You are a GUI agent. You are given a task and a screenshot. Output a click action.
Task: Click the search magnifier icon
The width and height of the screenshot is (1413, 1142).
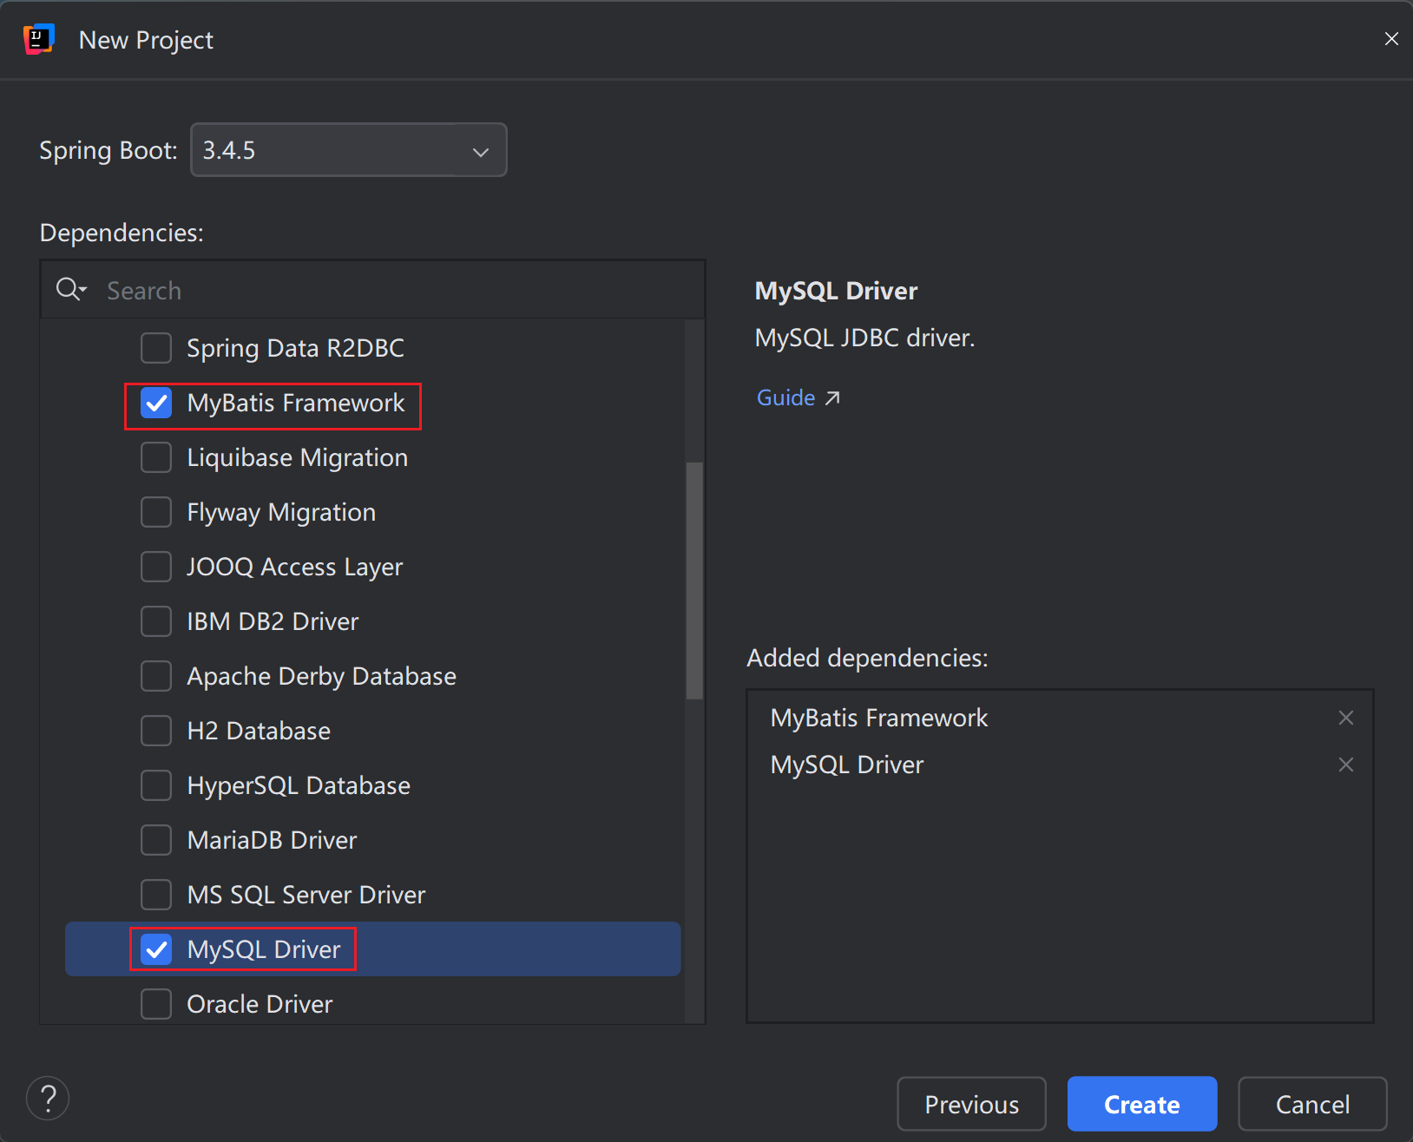click(69, 290)
